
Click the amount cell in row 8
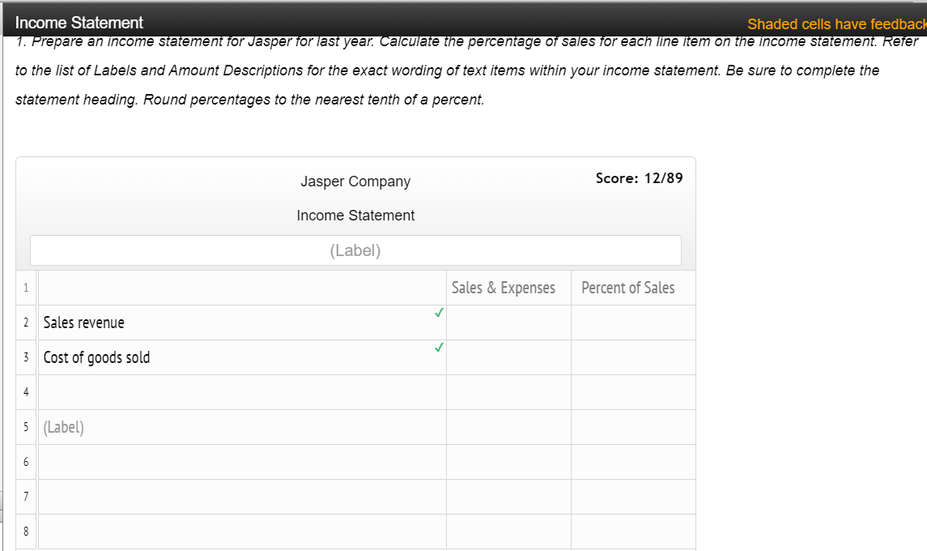point(508,532)
